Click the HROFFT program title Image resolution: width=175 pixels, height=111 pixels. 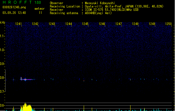(17, 2)
